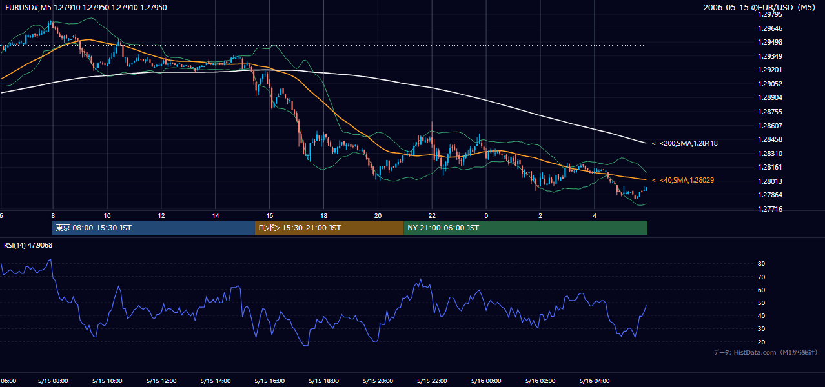Click hour tick 0 under price chart

pos(486,215)
